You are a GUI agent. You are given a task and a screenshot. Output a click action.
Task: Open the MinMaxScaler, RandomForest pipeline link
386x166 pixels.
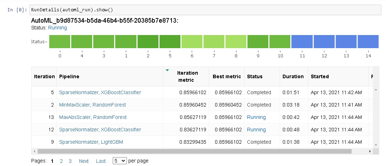[92, 105]
